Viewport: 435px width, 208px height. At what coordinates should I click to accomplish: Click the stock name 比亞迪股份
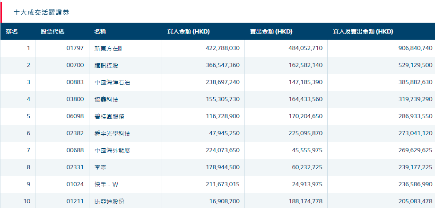109,201
